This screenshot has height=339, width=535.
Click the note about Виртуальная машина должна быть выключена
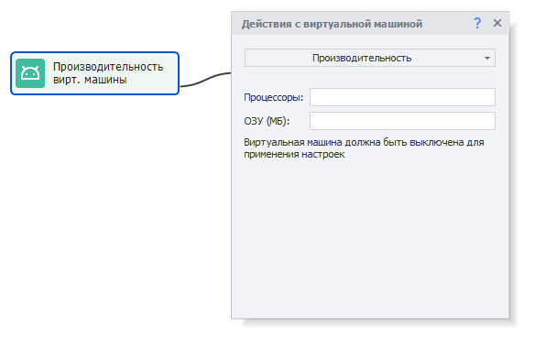click(364, 148)
